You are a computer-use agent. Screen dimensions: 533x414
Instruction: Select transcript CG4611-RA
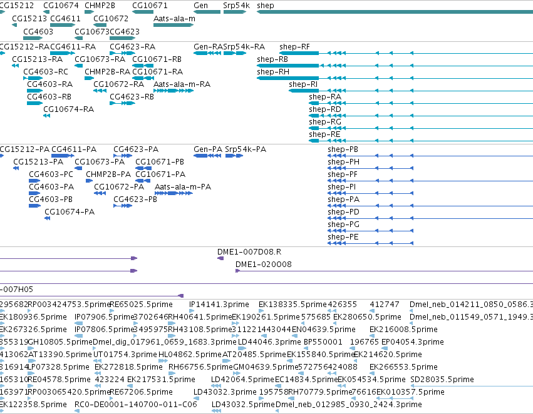pyautogui.click(x=73, y=46)
